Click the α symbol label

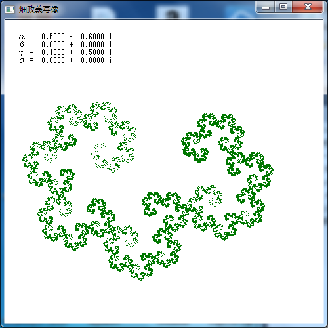tap(22, 37)
